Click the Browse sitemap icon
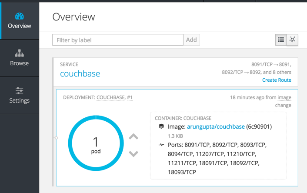This screenshot has width=307, height=193. click(19, 53)
